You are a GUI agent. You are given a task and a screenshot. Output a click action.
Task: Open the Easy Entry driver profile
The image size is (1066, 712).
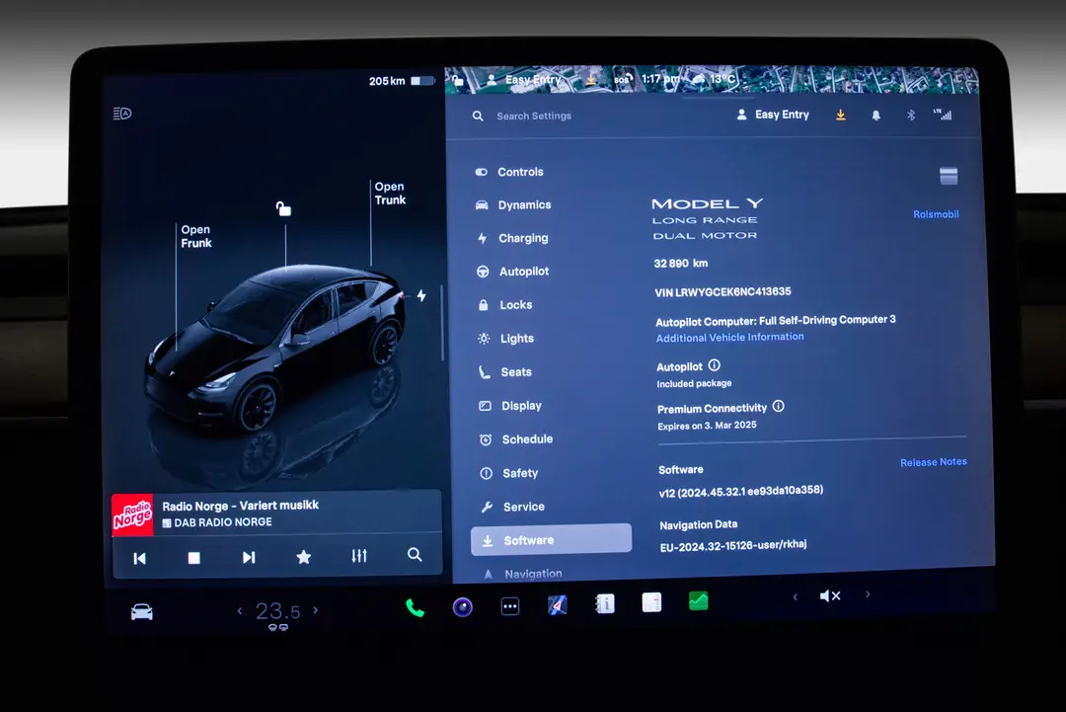[x=773, y=115]
